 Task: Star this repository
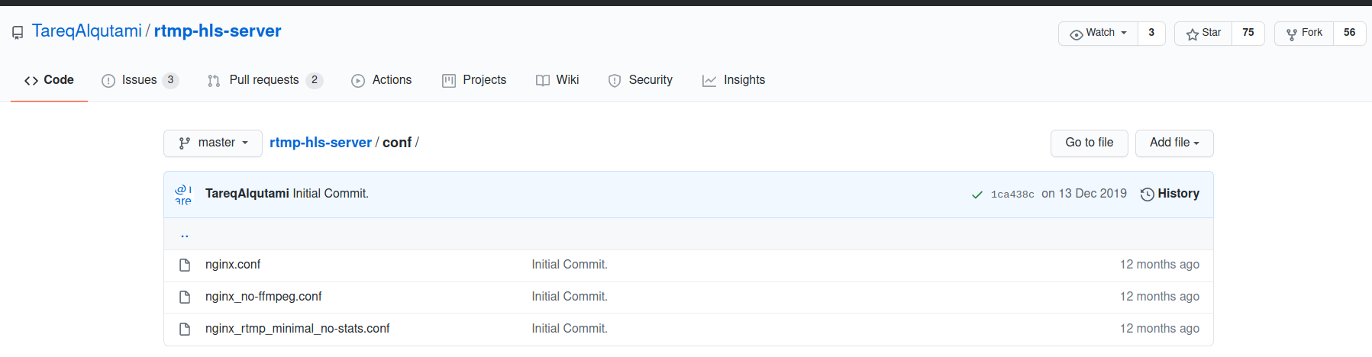[x=1203, y=33]
